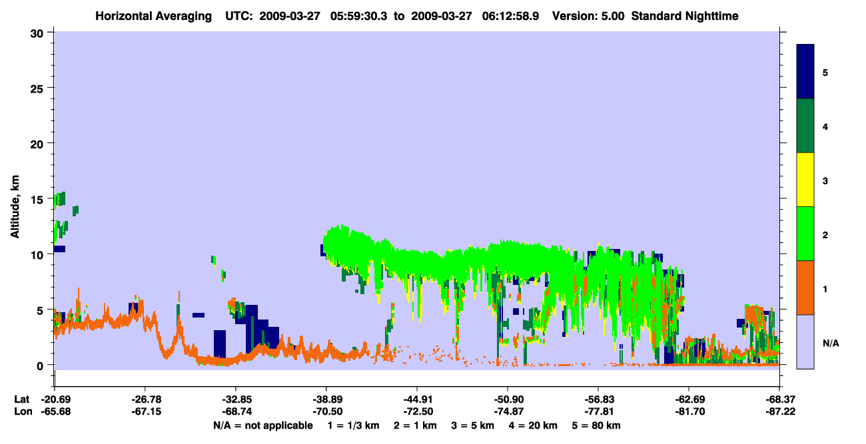This screenshot has height=444, width=866.
Task: Click the dark blue colorbar segment labeled 5
Action: click(805, 71)
